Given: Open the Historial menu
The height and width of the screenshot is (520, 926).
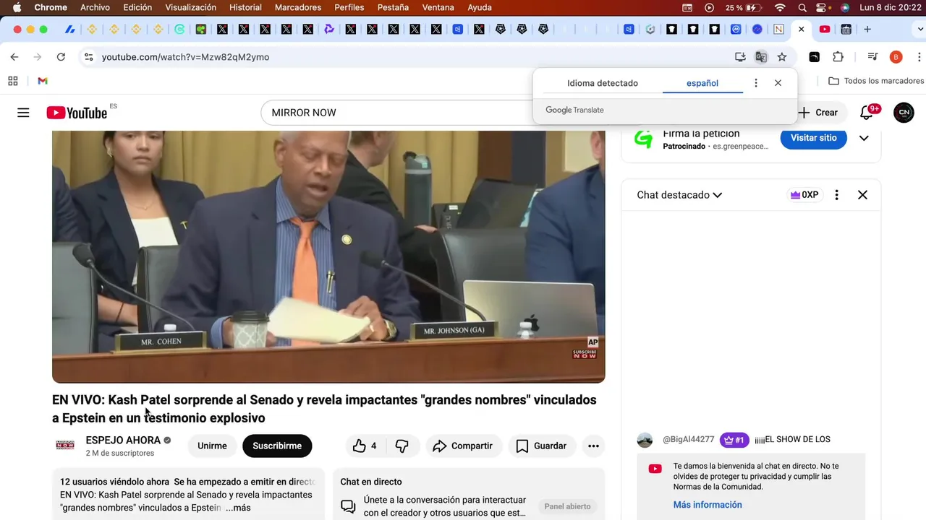Looking at the screenshot, I should click(x=245, y=8).
